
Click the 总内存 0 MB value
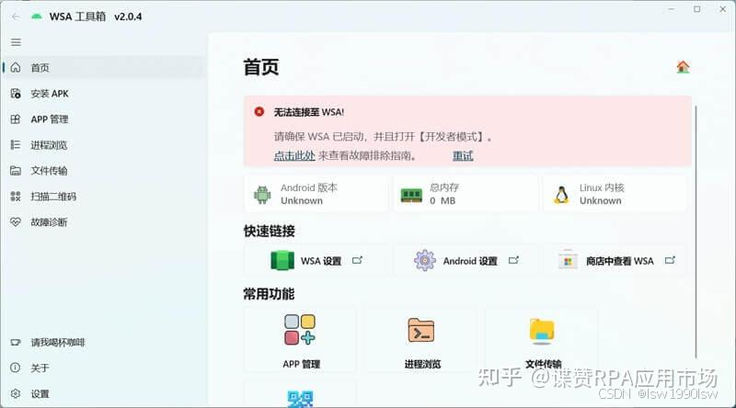tap(443, 200)
